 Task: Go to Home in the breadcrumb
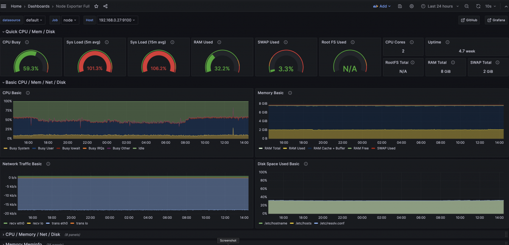tap(16, 6)
